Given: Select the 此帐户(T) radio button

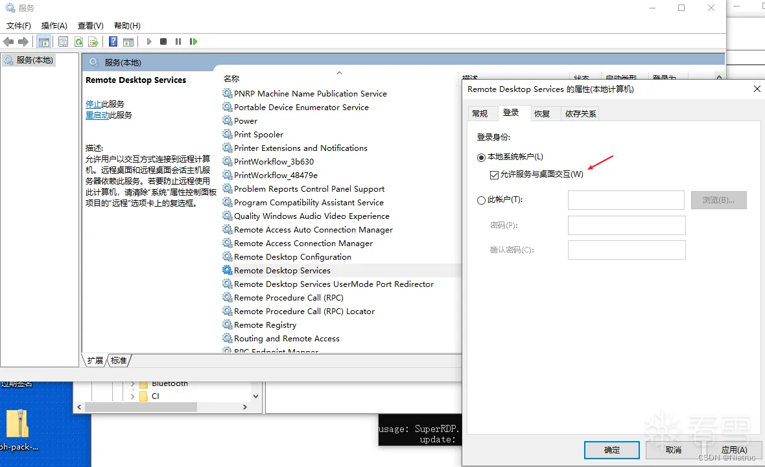Looking at the screenshot, I should 481,200.
